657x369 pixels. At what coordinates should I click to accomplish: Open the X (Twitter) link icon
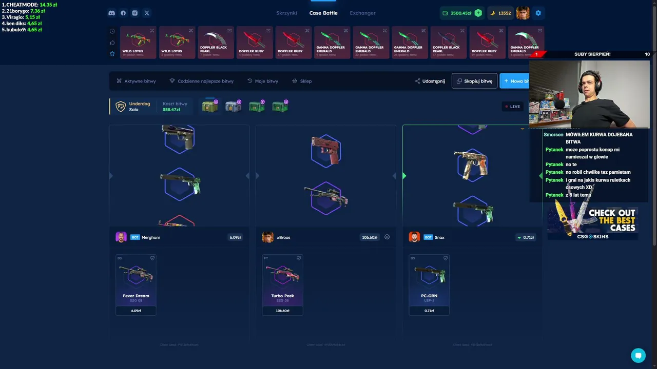tap(147, 13)
